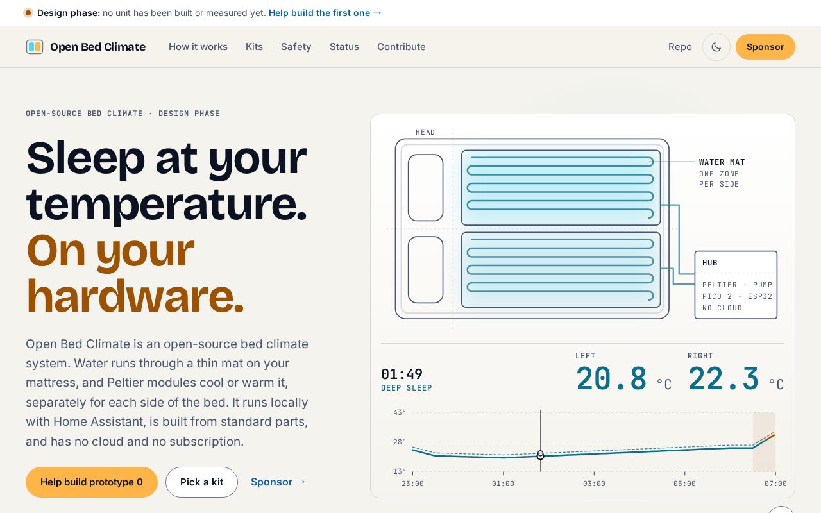Click the Sponsor button in the header
The image size is (821, 513).
tap(765, 47)
